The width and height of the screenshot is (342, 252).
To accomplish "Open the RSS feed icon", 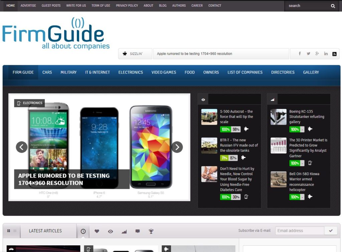I will (334, 54).
